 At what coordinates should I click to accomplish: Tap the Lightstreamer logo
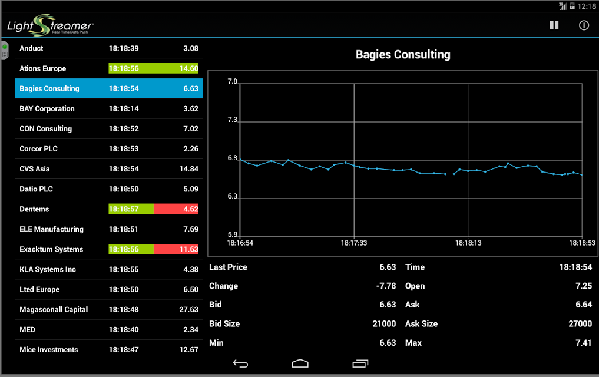(x=51, y=25)
